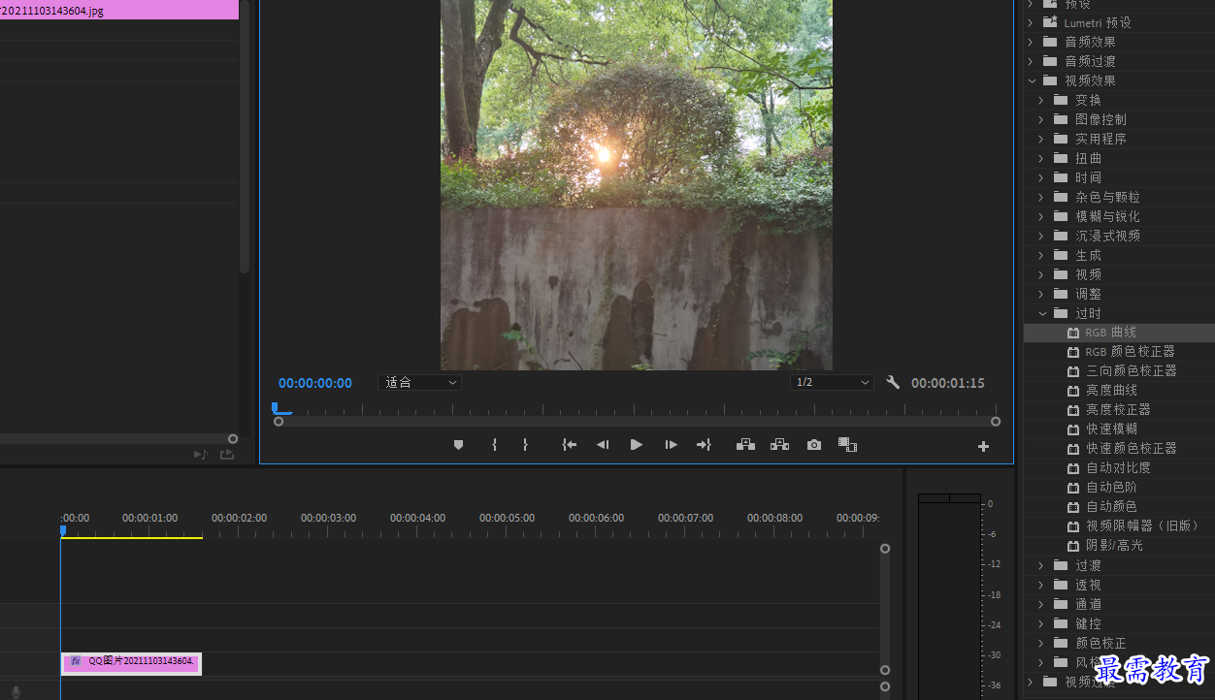Expand the 实用程序 folder

[1041, 139]
